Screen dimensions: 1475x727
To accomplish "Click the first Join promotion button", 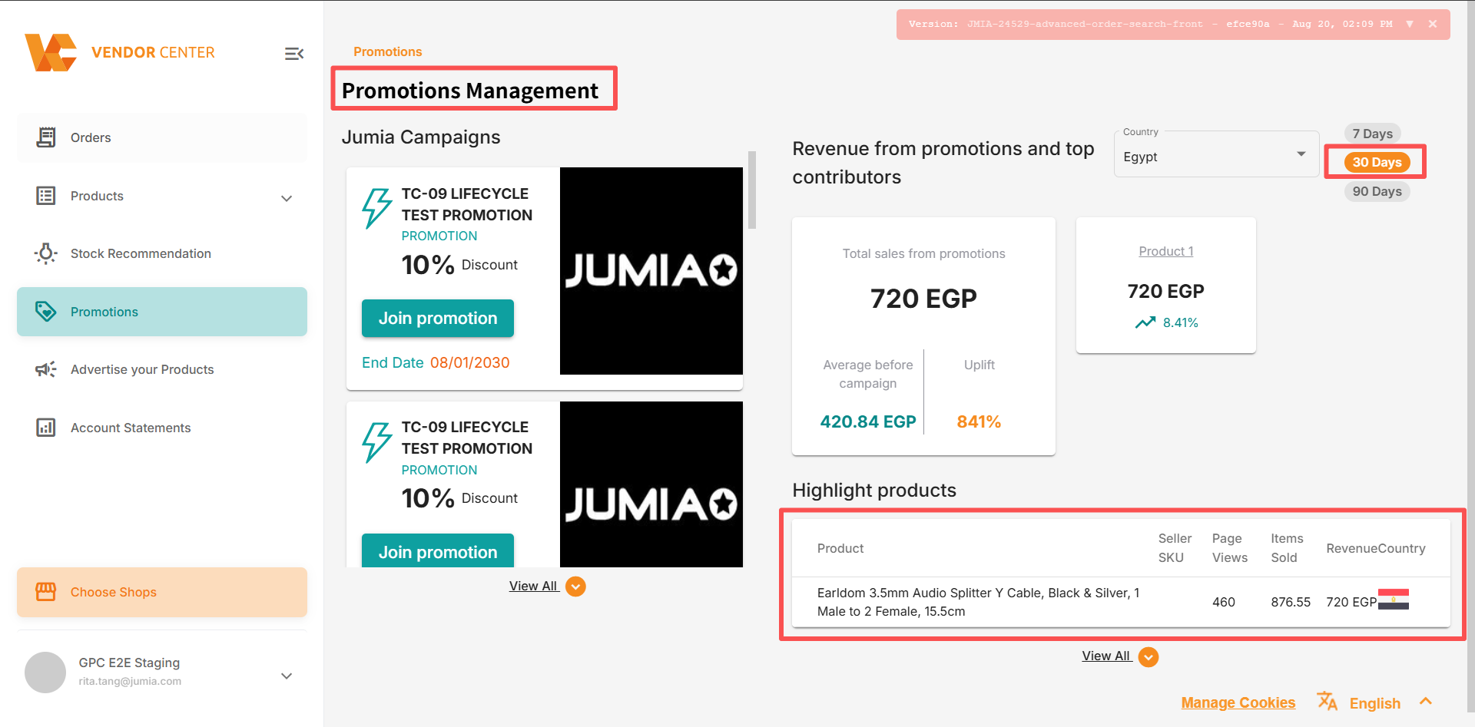I will [438, 319].
